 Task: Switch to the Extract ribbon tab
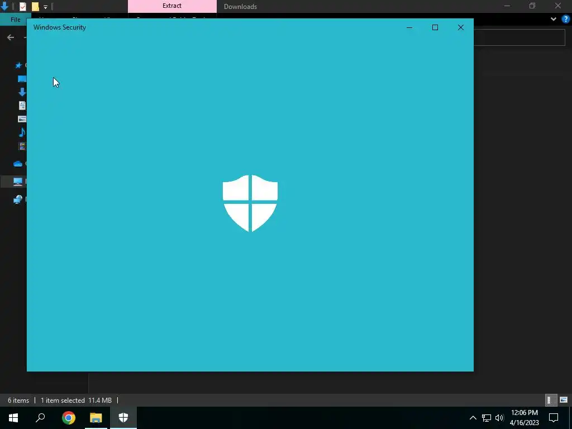pos(172,6)
